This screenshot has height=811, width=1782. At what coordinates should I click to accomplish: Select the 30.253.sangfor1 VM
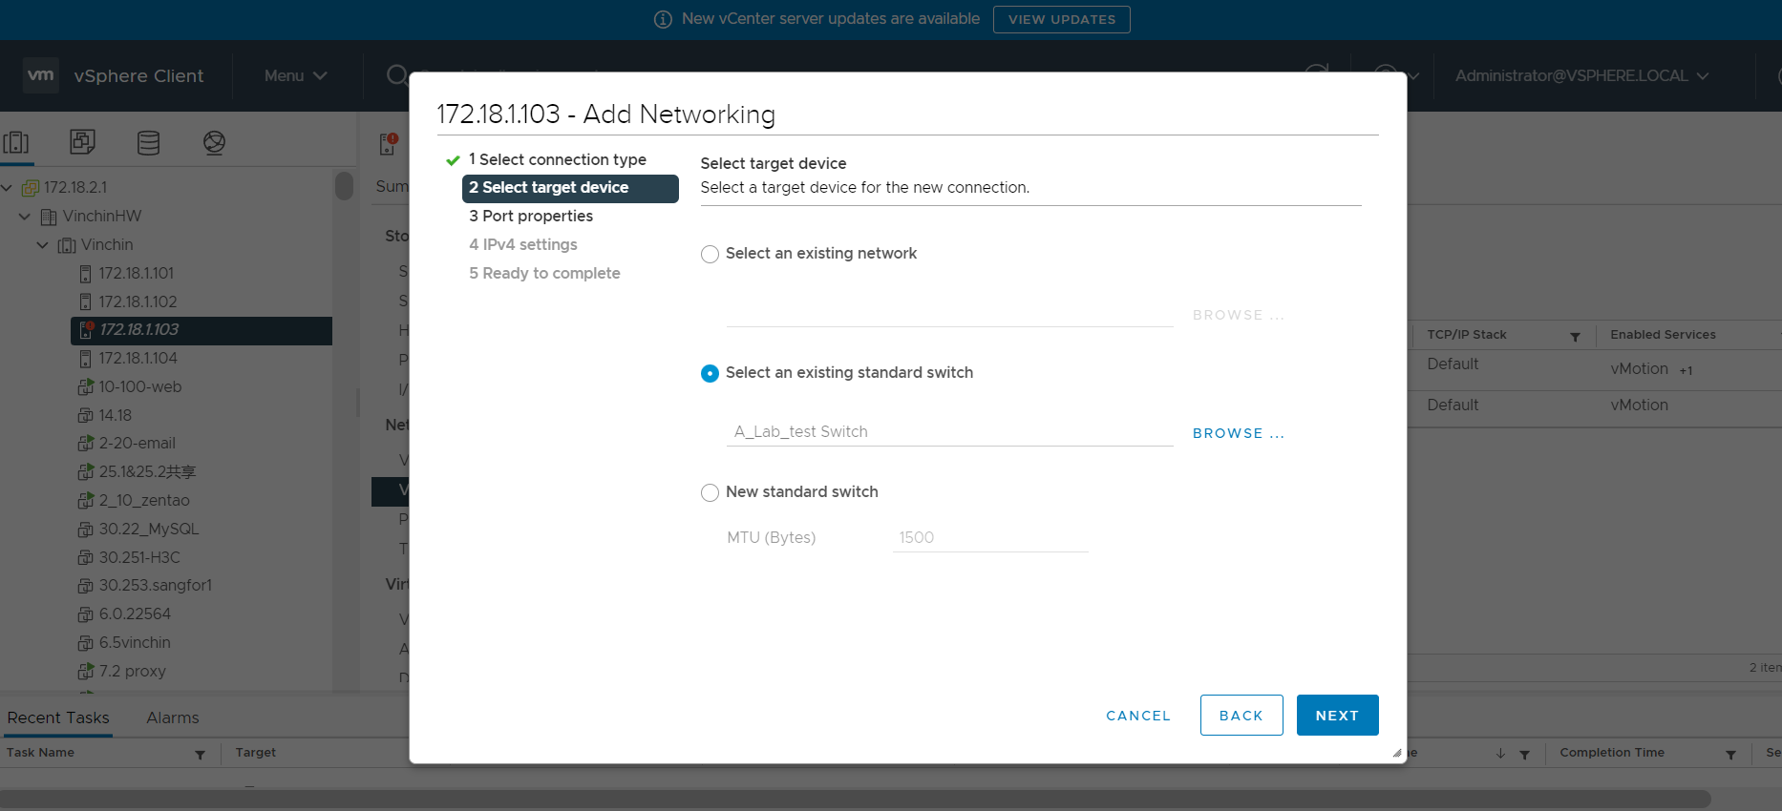click(156, 586)
